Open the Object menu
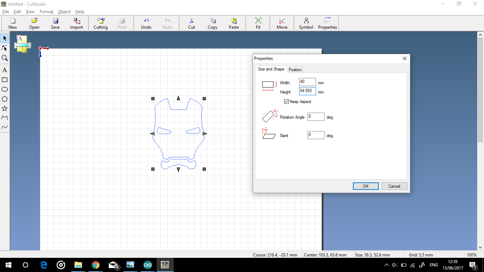484x272 pixels. pyautogui.click(x=64, y=12)
